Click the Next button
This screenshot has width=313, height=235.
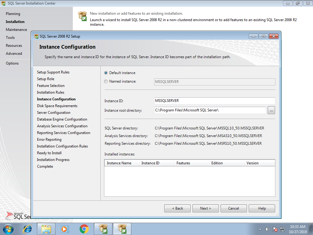(x=205, y=208)
